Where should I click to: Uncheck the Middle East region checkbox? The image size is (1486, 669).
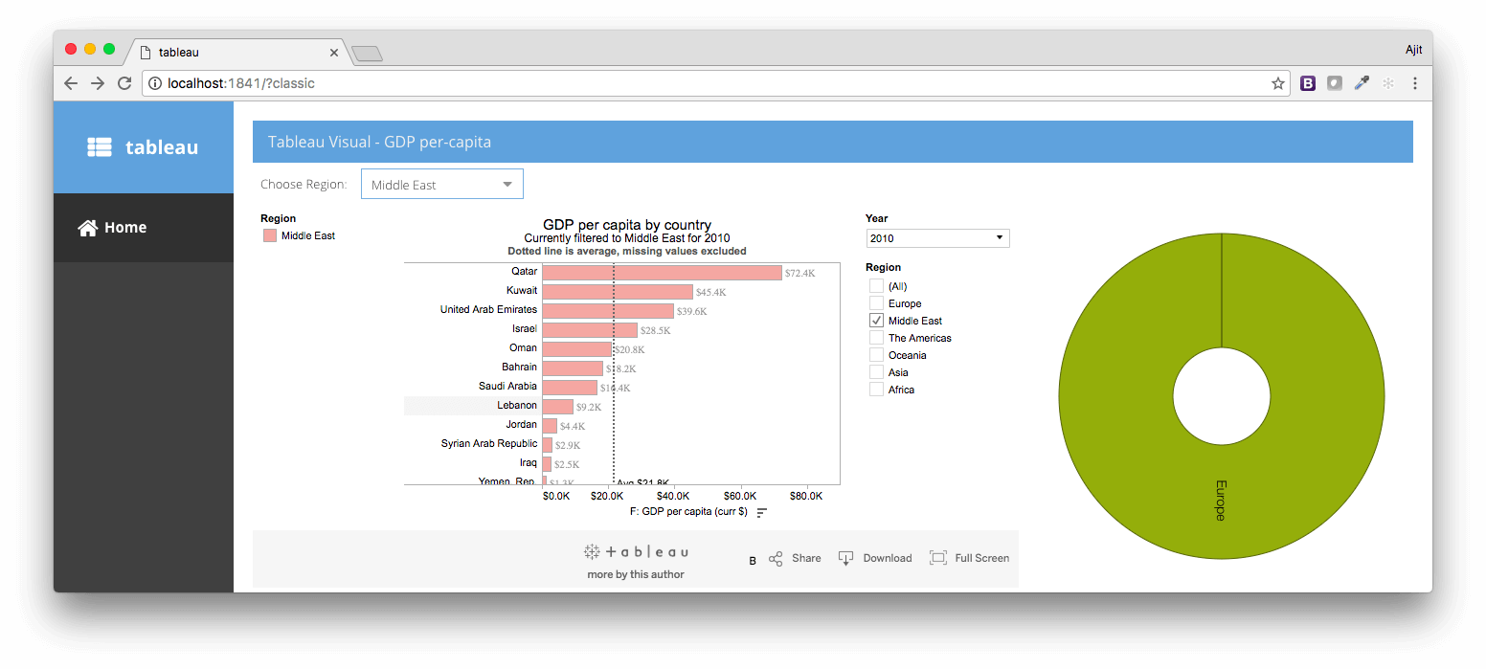click(x=876, y=321)
